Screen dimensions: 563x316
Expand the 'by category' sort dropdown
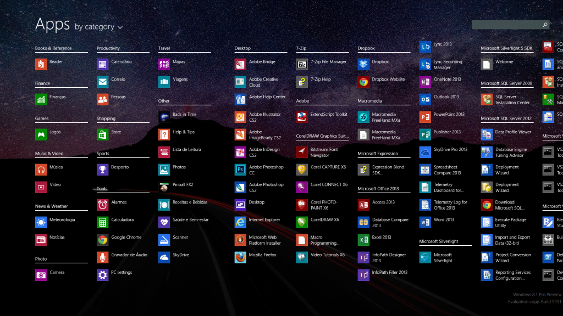point(95,27)
